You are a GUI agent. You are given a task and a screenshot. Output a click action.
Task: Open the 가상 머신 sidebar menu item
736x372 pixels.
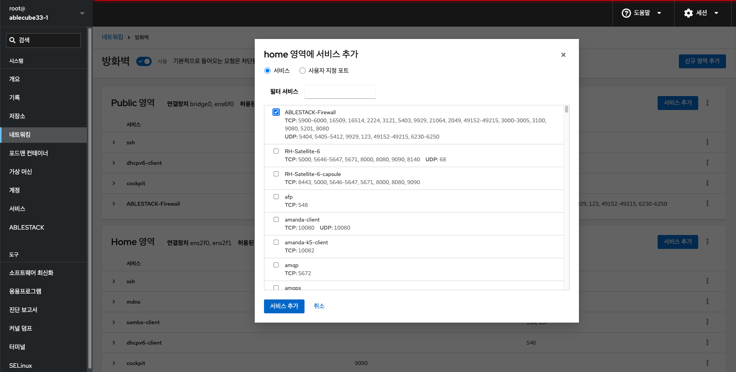[21, 172]
